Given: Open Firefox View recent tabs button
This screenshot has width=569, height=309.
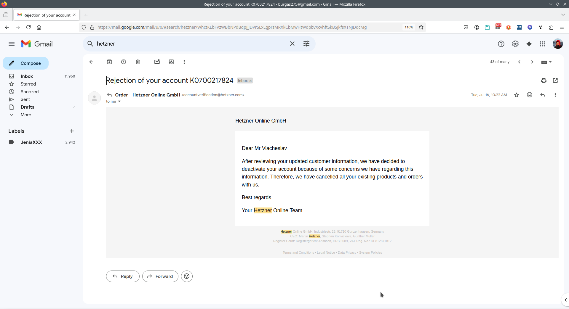Looking at the screenshot, I should click(6, 15).
